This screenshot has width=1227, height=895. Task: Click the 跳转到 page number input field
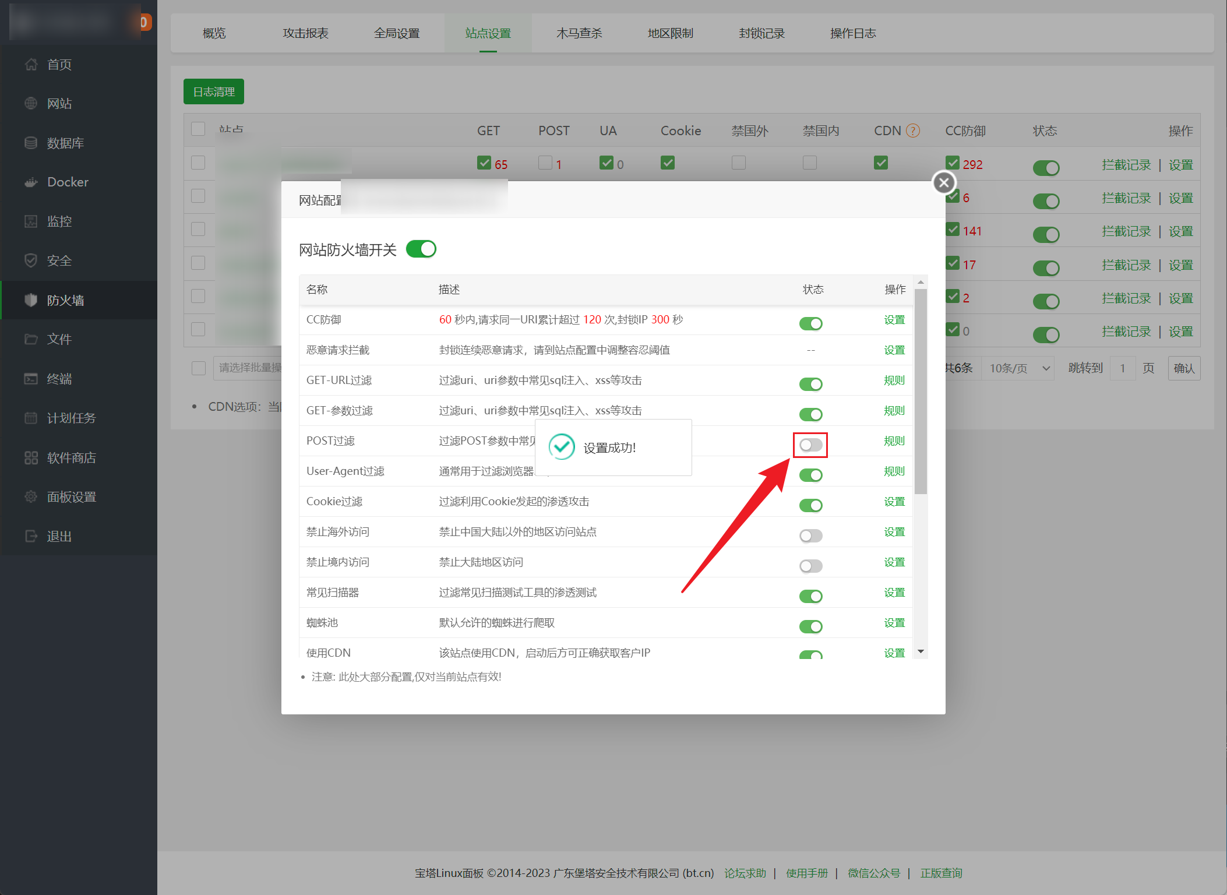pos(1123,368)
